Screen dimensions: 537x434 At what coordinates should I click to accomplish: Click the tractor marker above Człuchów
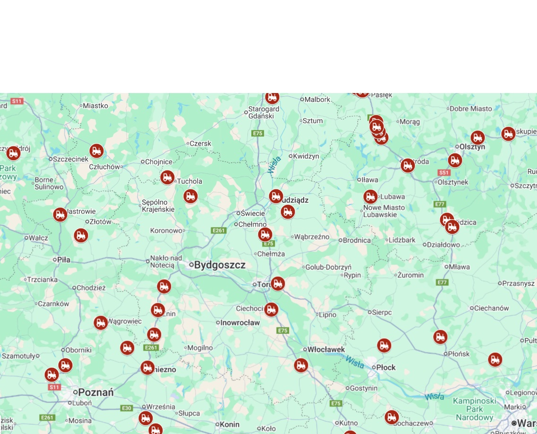coord(96,151)
